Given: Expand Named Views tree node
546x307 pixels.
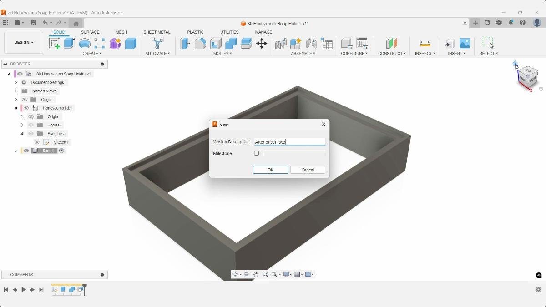Looking at the screenshot, I should [x=15, y=91].
